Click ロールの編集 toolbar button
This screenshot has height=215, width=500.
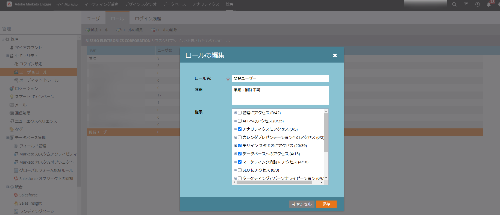point(130,30)
